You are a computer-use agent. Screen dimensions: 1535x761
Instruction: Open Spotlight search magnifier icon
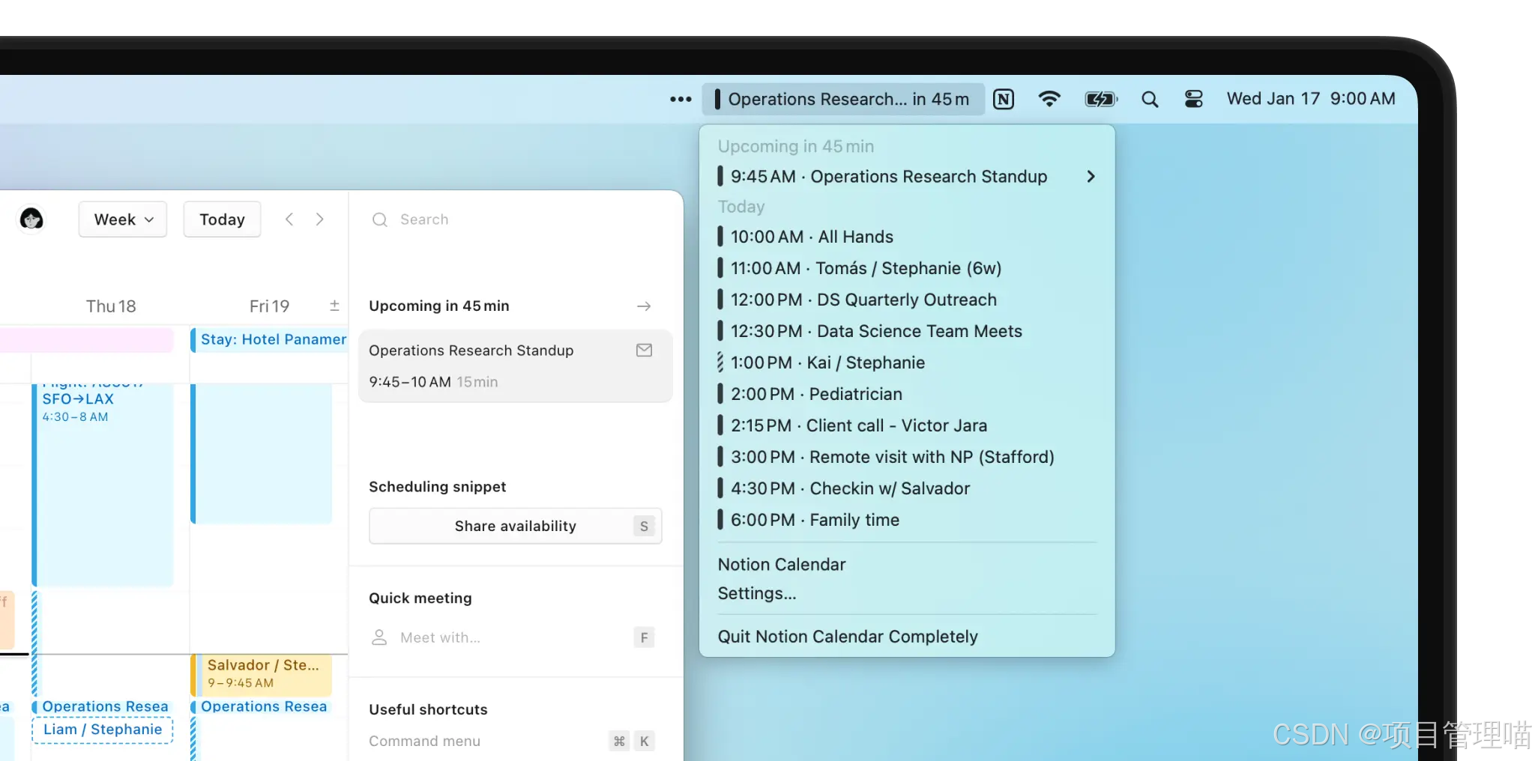(x=1150, y=99)
